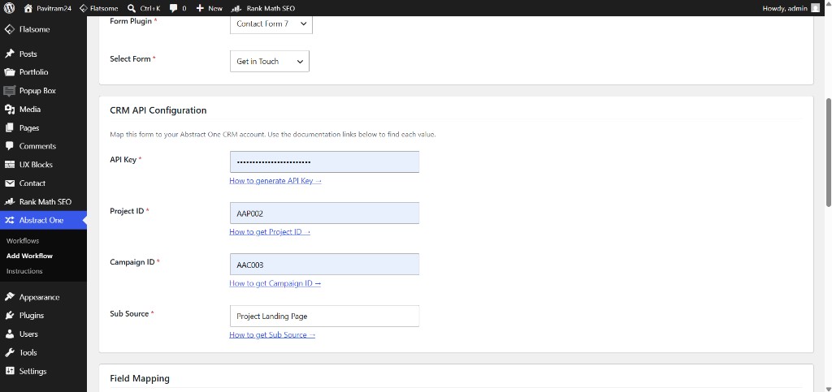The height and width of the screenshot is (392, 832).
Task: Click the Posts pin icon
Action: [10, 54]
